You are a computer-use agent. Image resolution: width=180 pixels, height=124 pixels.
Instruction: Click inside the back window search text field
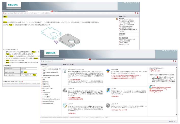click(38, 11)
